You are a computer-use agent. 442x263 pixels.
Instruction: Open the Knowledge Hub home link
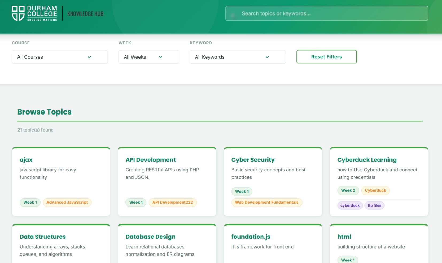pos(85,14)
